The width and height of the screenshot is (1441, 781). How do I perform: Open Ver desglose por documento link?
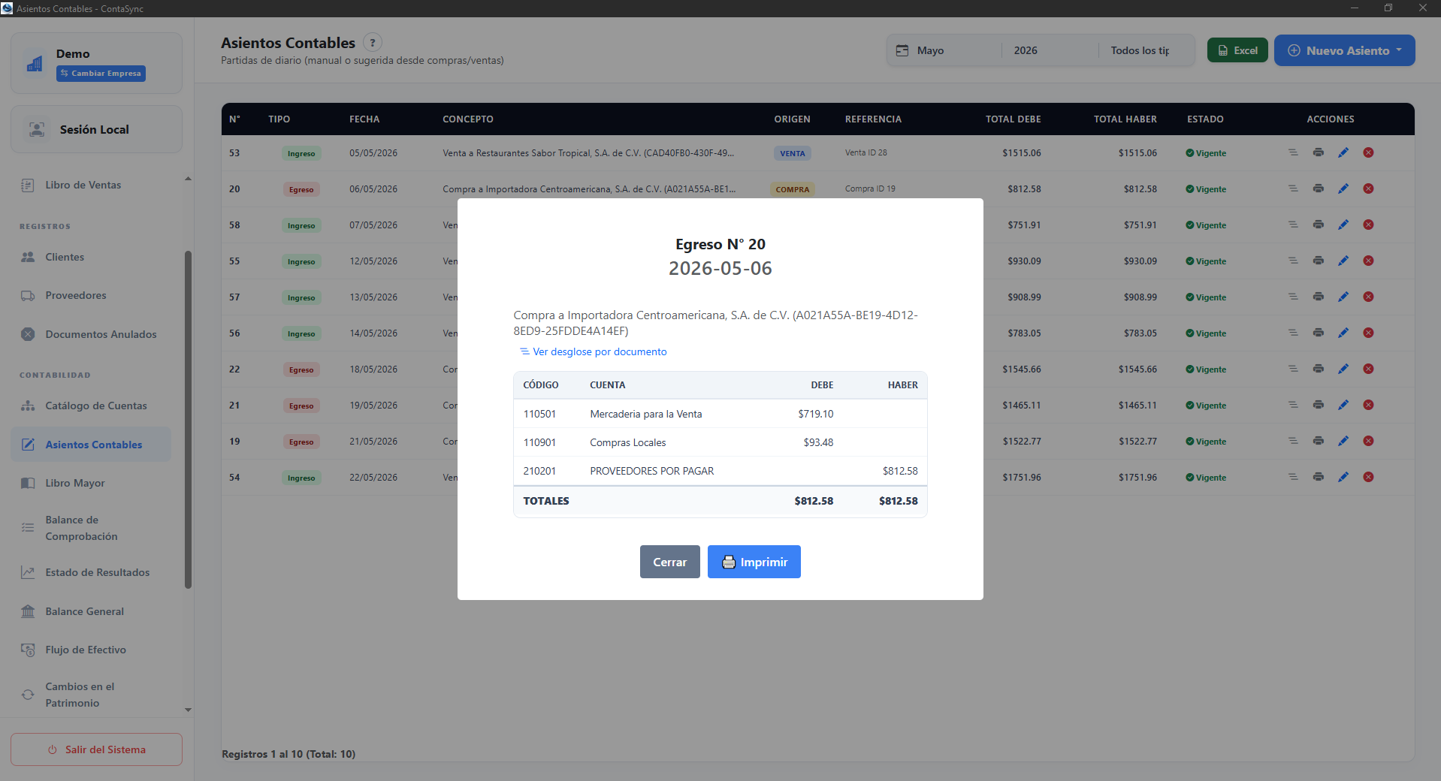(594, 351)
